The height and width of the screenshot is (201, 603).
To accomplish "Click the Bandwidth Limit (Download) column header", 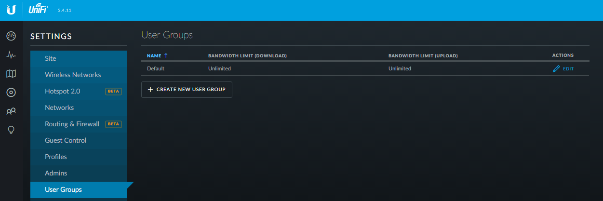I will pos(247,56).
